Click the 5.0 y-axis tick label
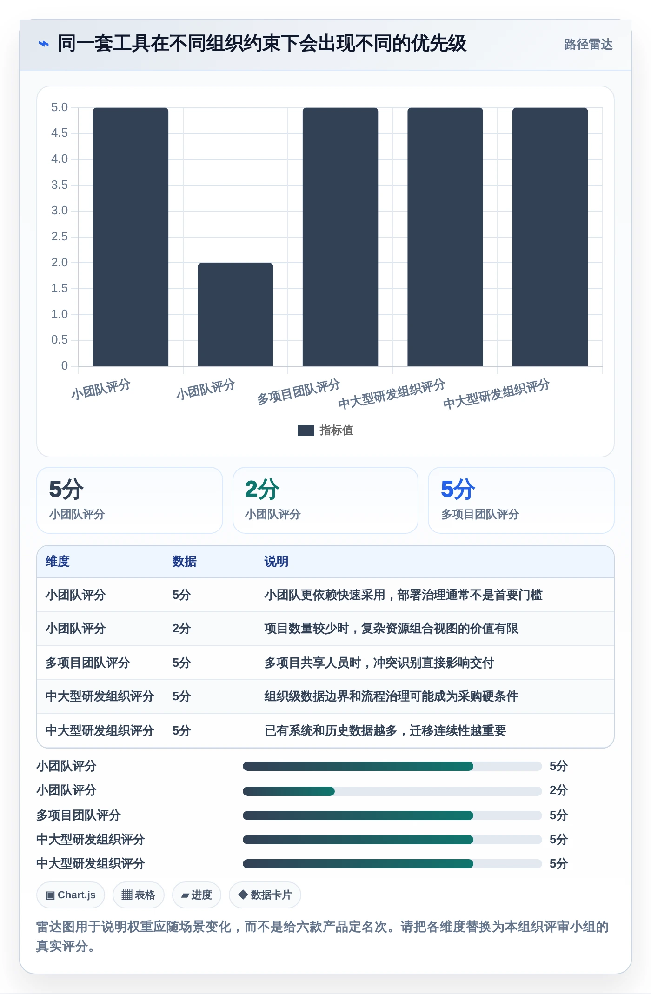 [60, 107]
